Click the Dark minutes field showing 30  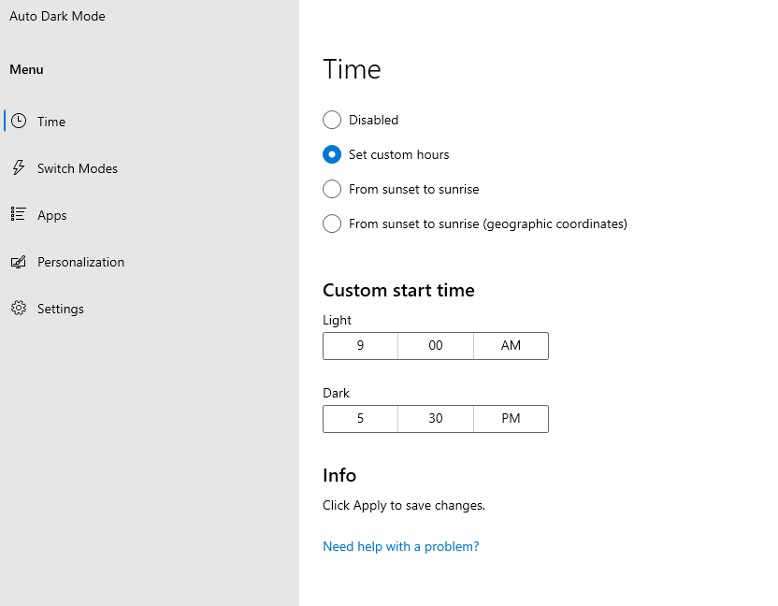tap(436, 418)
